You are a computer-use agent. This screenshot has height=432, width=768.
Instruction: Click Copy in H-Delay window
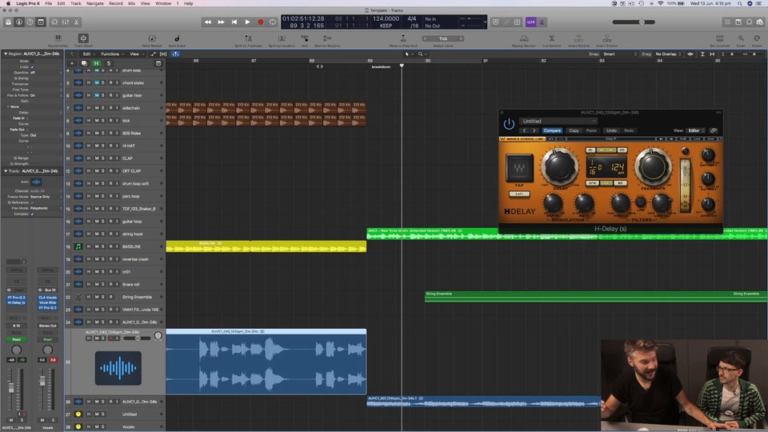(x=574, y=130)
